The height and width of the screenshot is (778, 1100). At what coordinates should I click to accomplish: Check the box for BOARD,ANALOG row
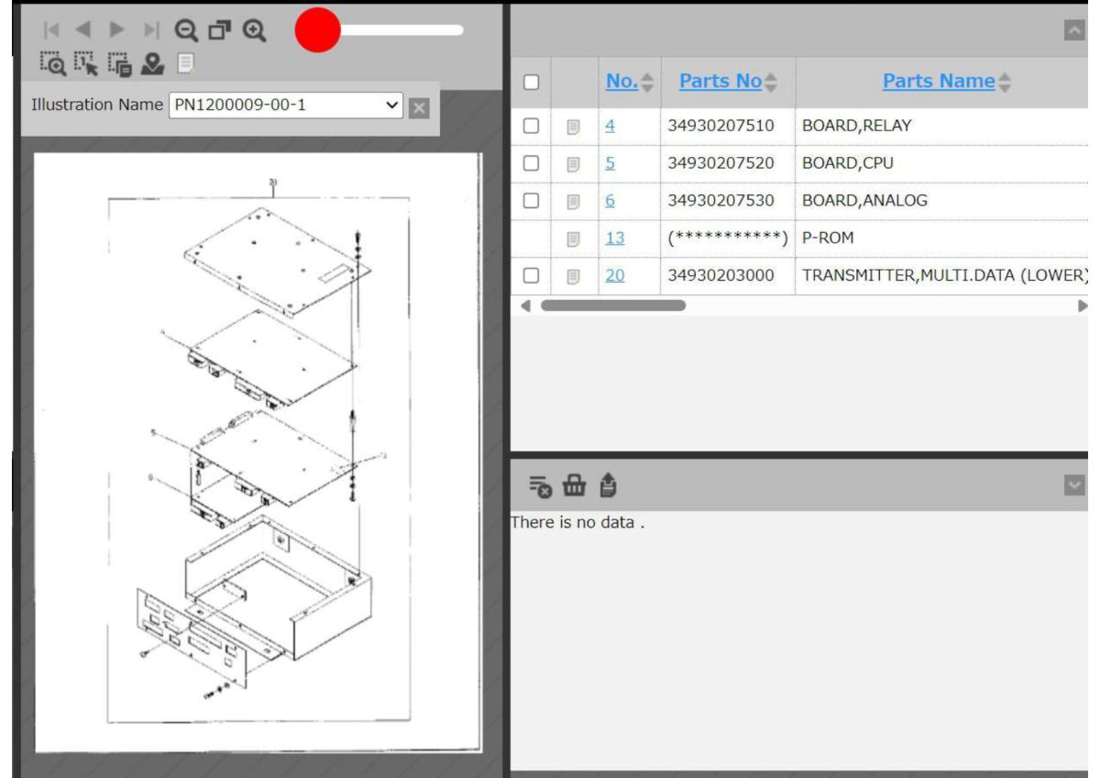point(531,200)
